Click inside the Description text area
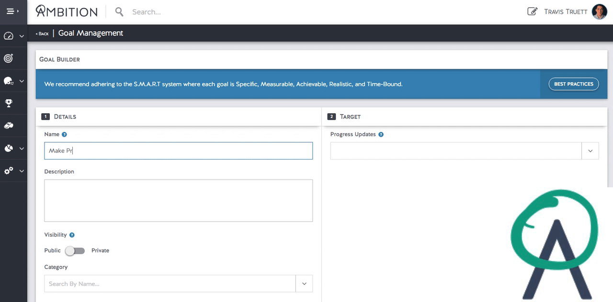This screenshot has width=613, height=302. coord(178,201)
